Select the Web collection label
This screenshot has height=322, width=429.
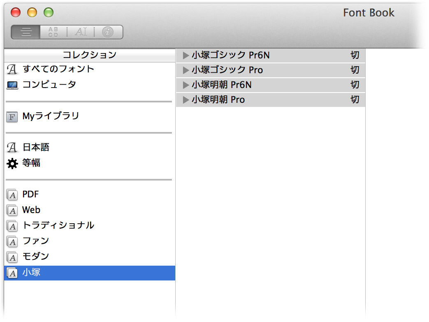[31, 210]
